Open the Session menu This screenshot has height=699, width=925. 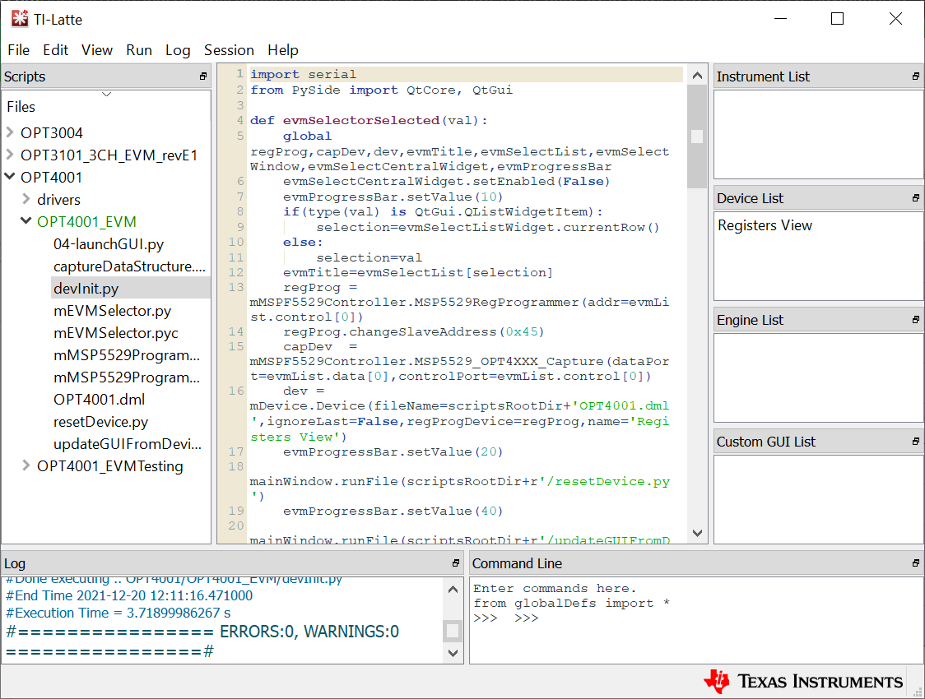[229, 50]
